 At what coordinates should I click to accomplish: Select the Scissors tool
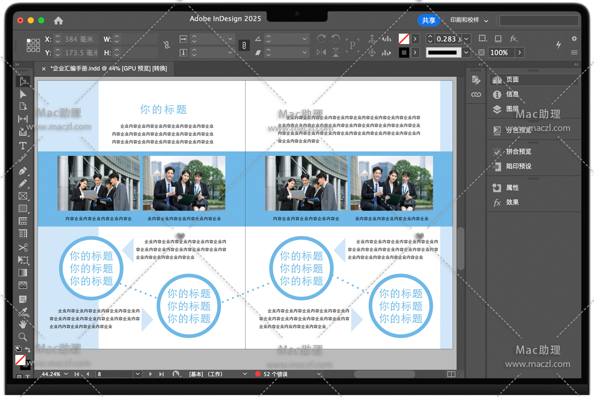23,248
